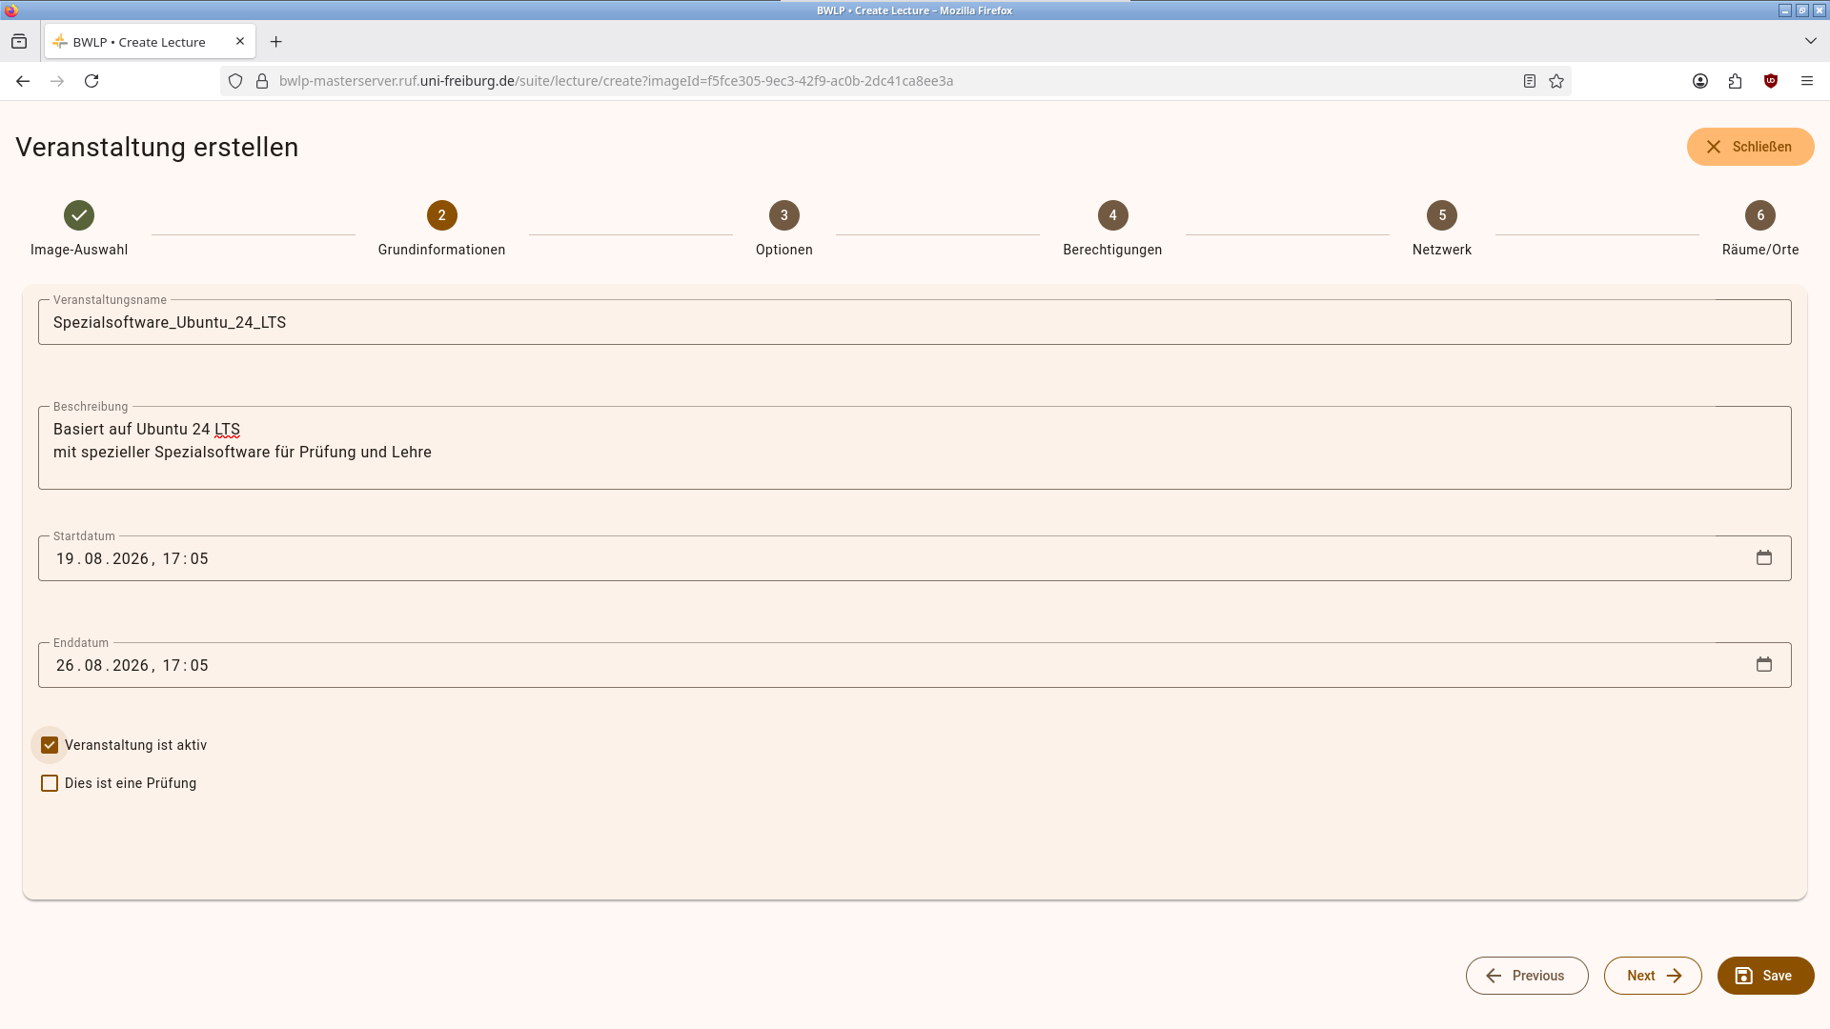List all tabs dropdown arrow
The height and width of the screenshot is (1029, 1830).
tap(1811, 41)
